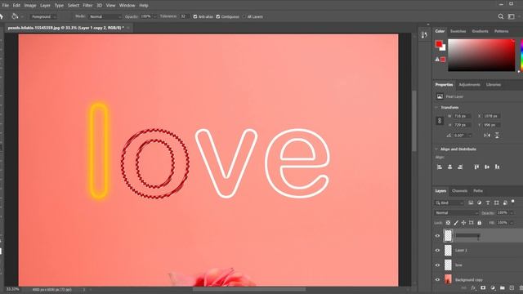Click the Lock transparent pixels icon

click(x=448, y=223)
